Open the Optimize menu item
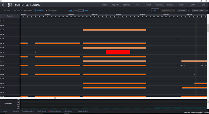 point(126,5)
